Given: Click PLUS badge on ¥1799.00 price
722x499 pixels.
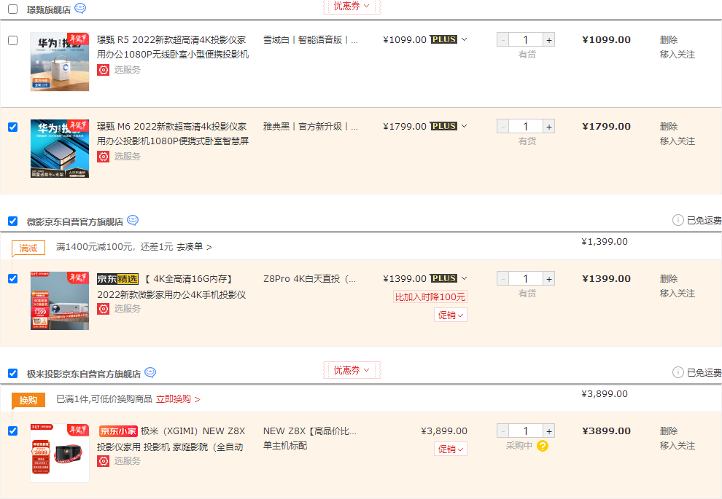Looking at the screenshot, I should click(x=444, y=126).
